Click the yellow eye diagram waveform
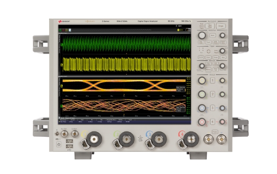This screenshot has height=174, width=277. pyautogui.click(x=124, y=86)
